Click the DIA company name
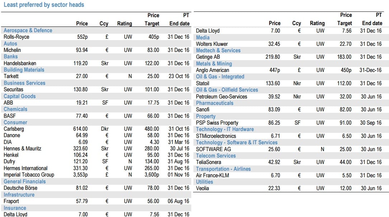This screenshot has width=389, height=217. (x=8, y=142)
